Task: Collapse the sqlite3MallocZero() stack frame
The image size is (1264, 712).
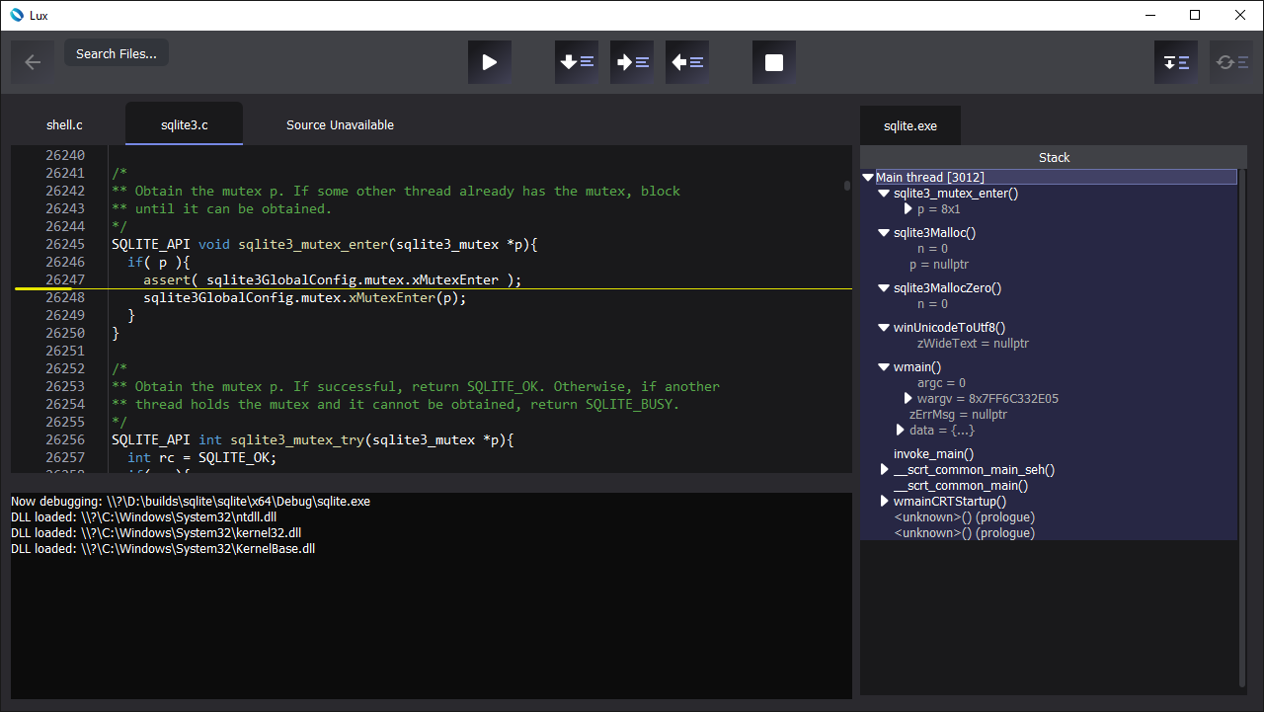Action: point(884,288)
